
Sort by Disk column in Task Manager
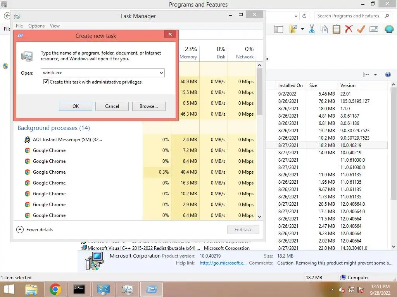click(x=214, y=53)
